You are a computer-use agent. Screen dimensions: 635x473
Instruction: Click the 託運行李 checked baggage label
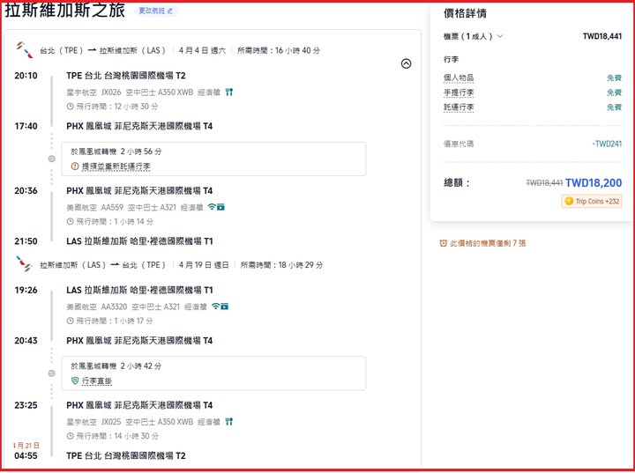pyautogui.click(x=459, y=107)
